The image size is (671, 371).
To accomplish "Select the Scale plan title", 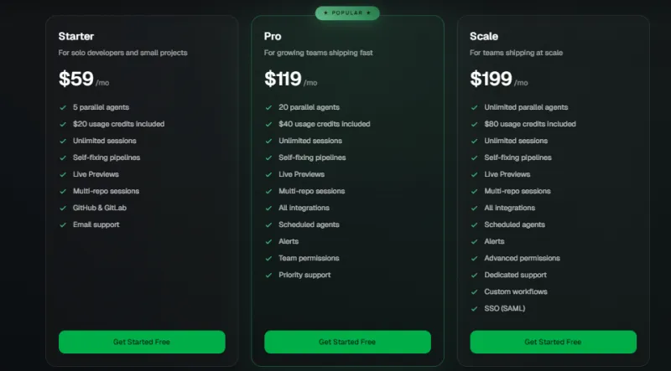I will (484, 36).
